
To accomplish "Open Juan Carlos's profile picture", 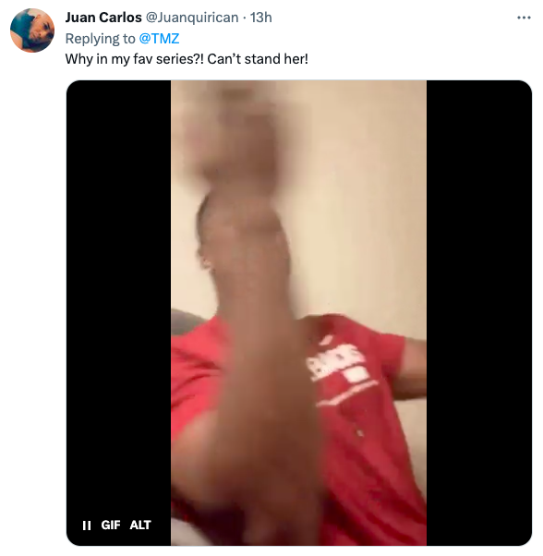I will 32,30.
